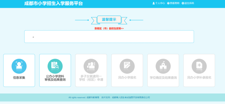This screenshot has height=104, width=225.
Task: Open 个人中心 in the top bar
Action: [160, 3]
